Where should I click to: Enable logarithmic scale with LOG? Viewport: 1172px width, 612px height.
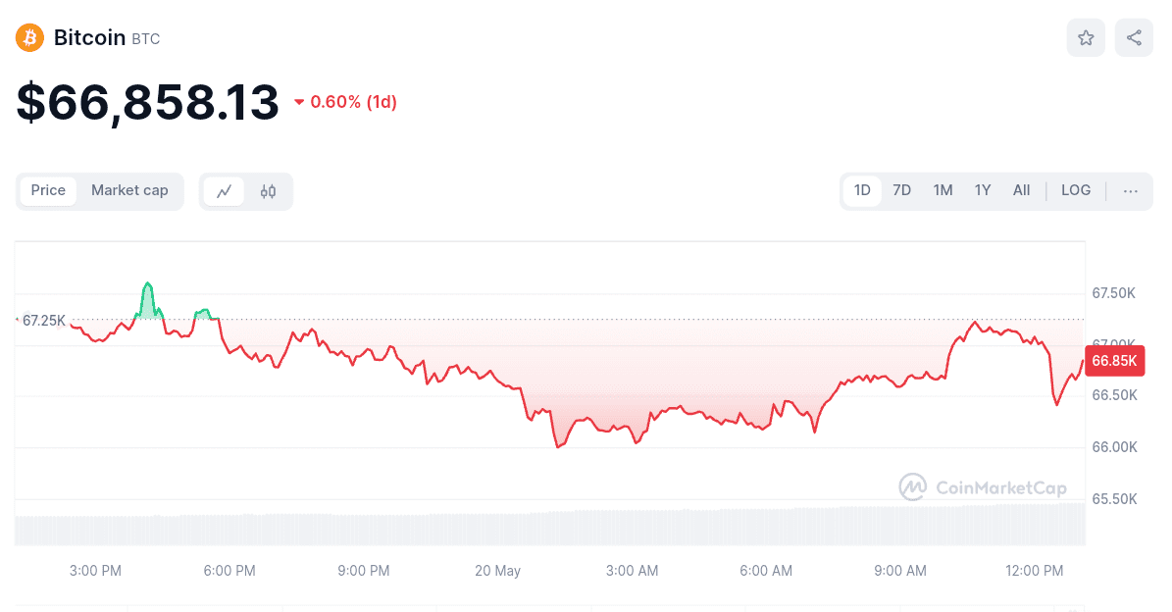click(x=1075, y=190)
